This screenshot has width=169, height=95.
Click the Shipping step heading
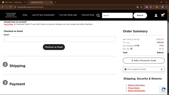point(17,66)
